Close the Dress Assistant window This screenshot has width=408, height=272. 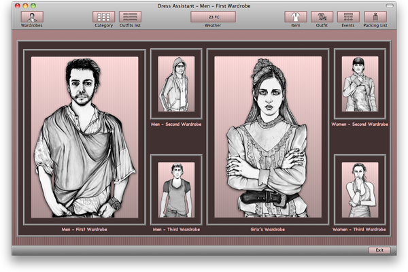(x=18, y=5)
